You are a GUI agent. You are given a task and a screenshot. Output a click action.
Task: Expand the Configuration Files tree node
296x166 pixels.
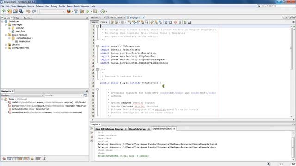pos(6,48)
